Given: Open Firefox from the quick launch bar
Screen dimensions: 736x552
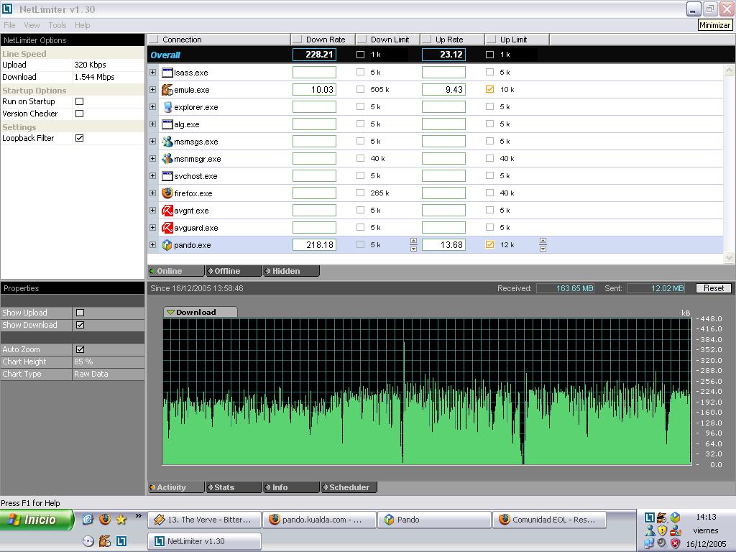Looking at the screenshot, I should (105, 519).
